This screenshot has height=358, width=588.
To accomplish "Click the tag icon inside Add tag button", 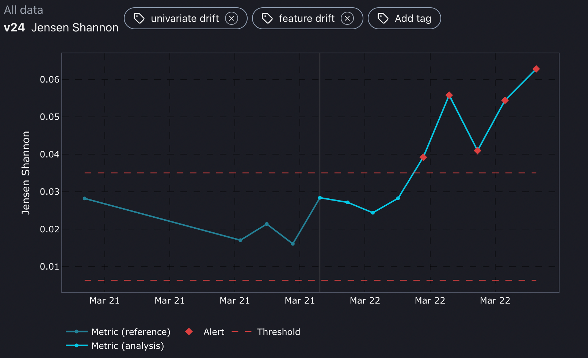I will click(382, 18).
